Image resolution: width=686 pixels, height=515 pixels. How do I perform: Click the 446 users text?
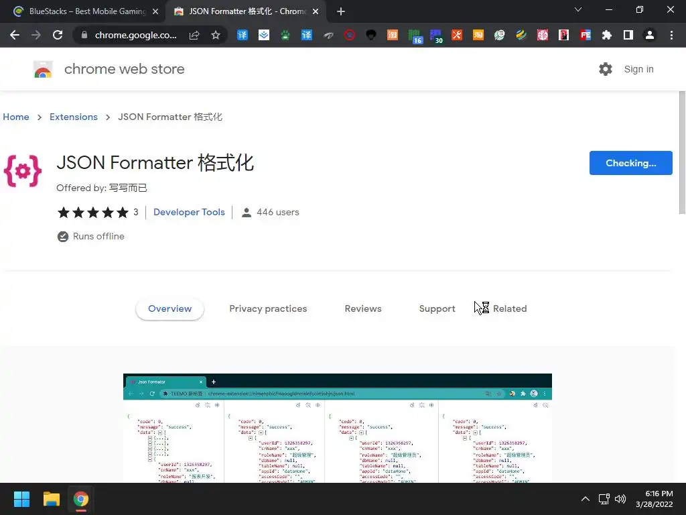click(278, 212)
